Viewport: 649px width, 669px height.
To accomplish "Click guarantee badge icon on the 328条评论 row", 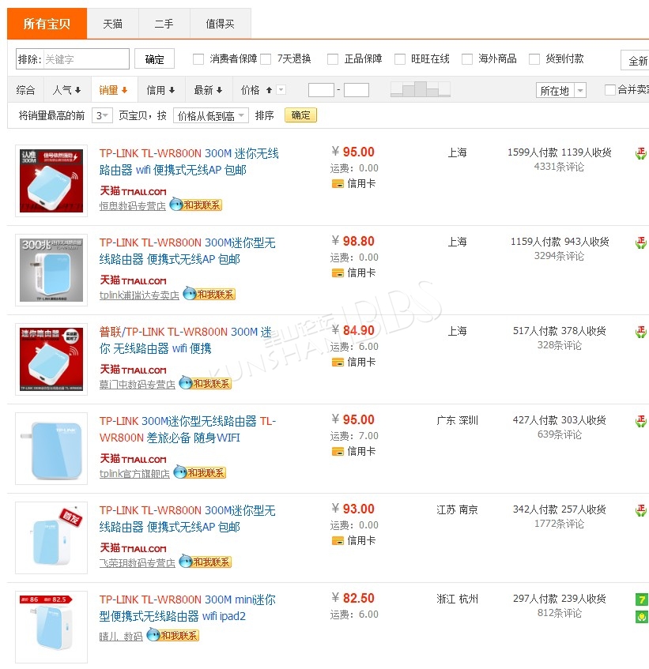I will pyautogui.click(x=641, y=332).
